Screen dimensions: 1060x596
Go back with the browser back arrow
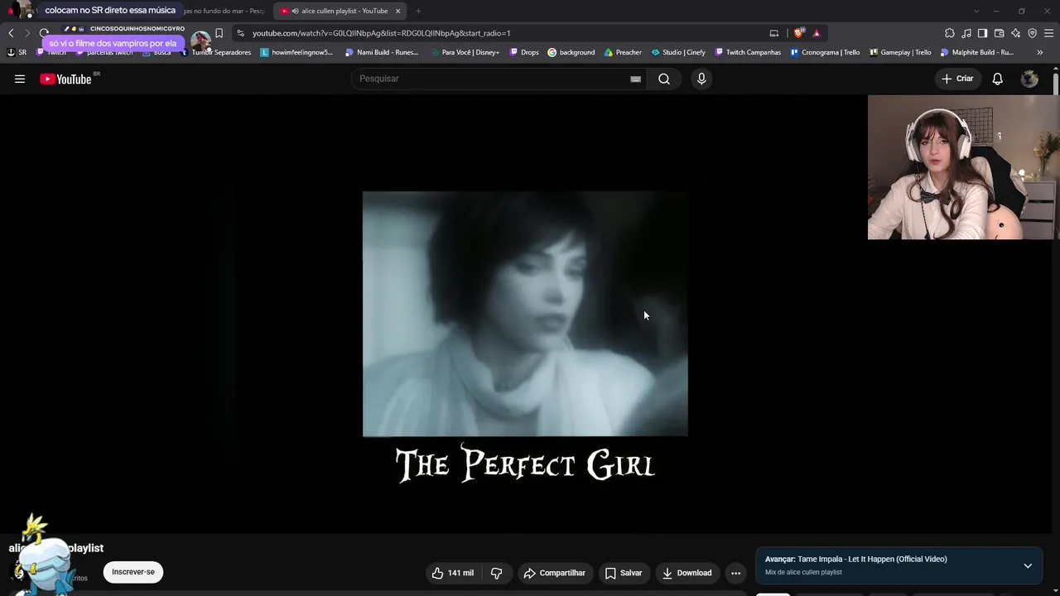click(x=11, y=33)
